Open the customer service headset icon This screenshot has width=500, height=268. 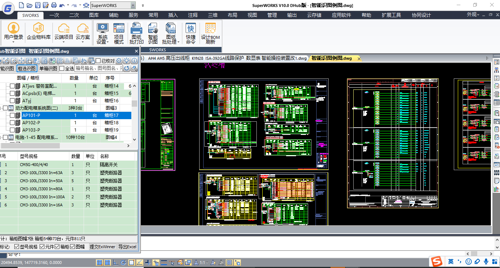(x=86, y=5)
